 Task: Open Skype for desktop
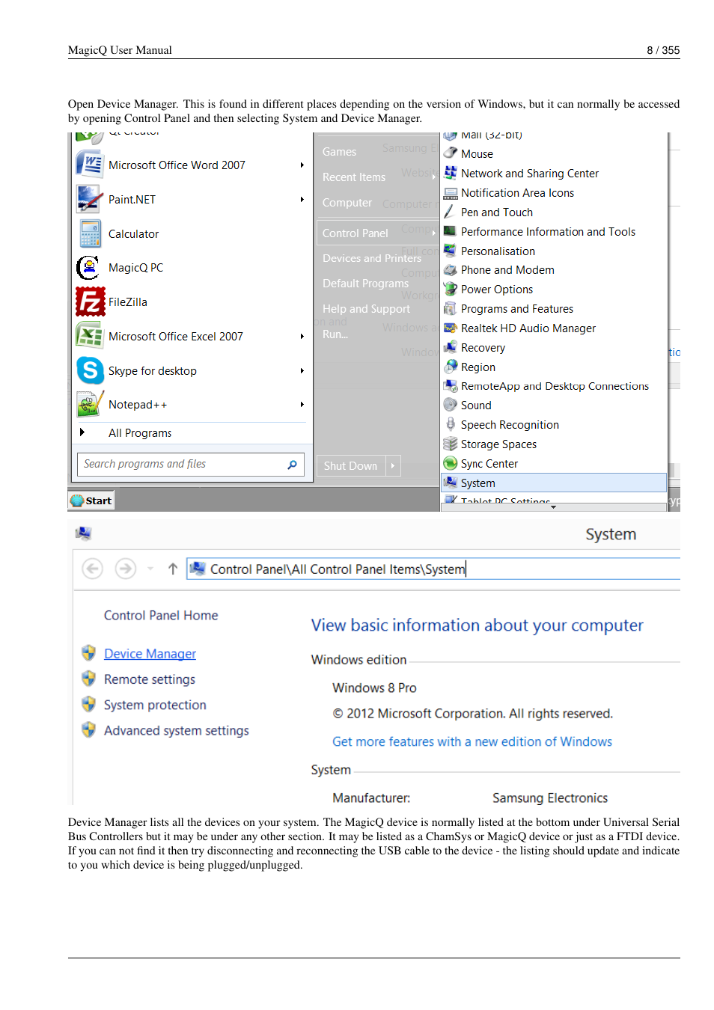click(152, 370)
